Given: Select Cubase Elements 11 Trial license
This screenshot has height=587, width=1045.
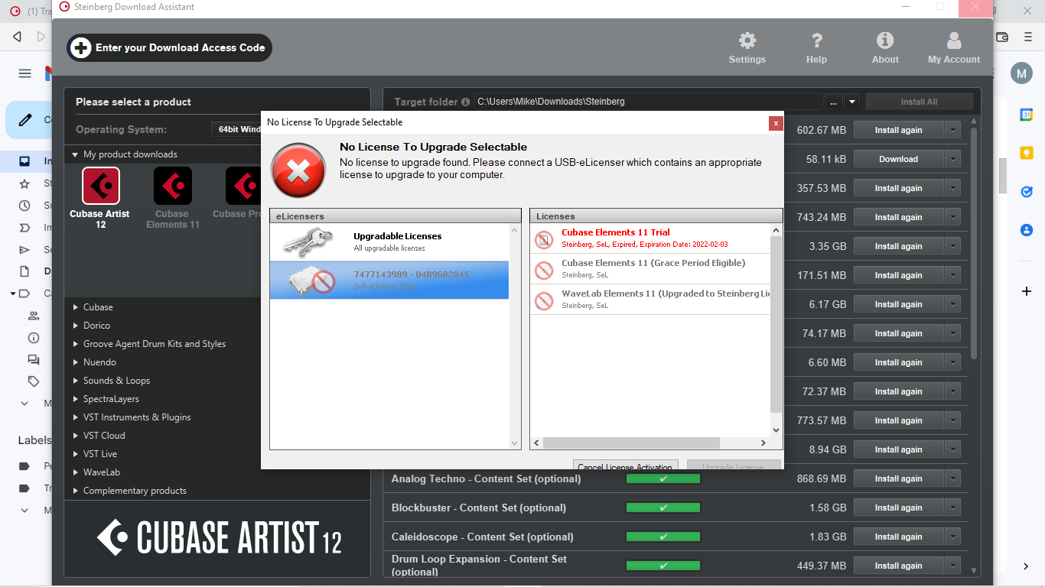Looking at the screenshot, I should [x=650, y=238].
